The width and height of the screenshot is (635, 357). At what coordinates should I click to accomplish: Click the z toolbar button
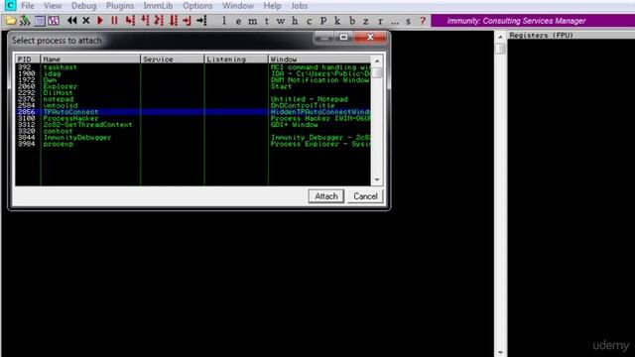tap(366, 21)
